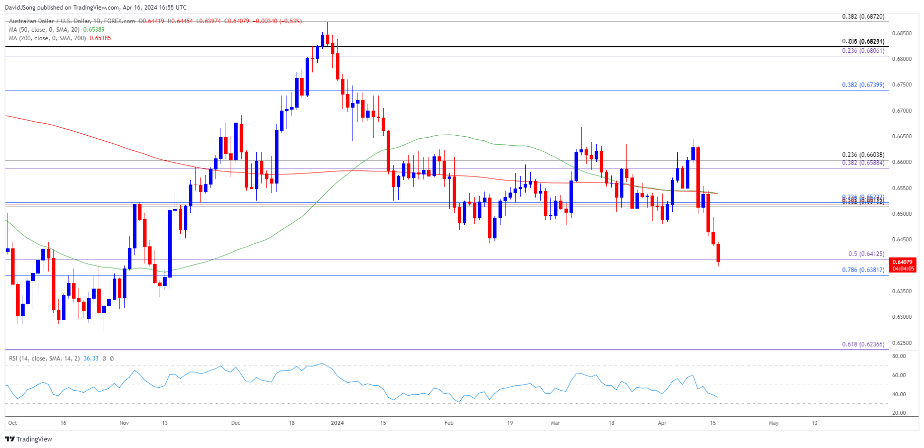Viewport: 924px width, 448px height.
Task: Click the 80.00 RSI axis tick
Action: pos(899,356)
